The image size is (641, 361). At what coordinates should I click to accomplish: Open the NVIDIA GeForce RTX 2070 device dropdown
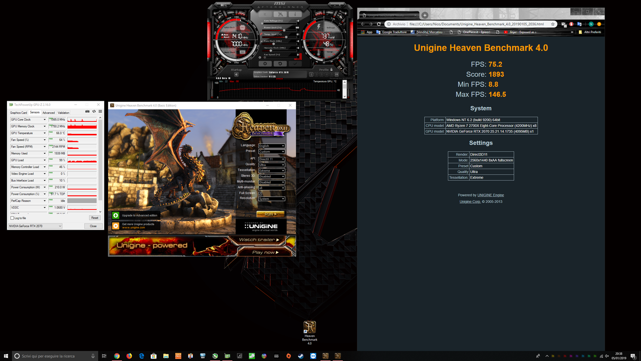(x=35, y=226)
